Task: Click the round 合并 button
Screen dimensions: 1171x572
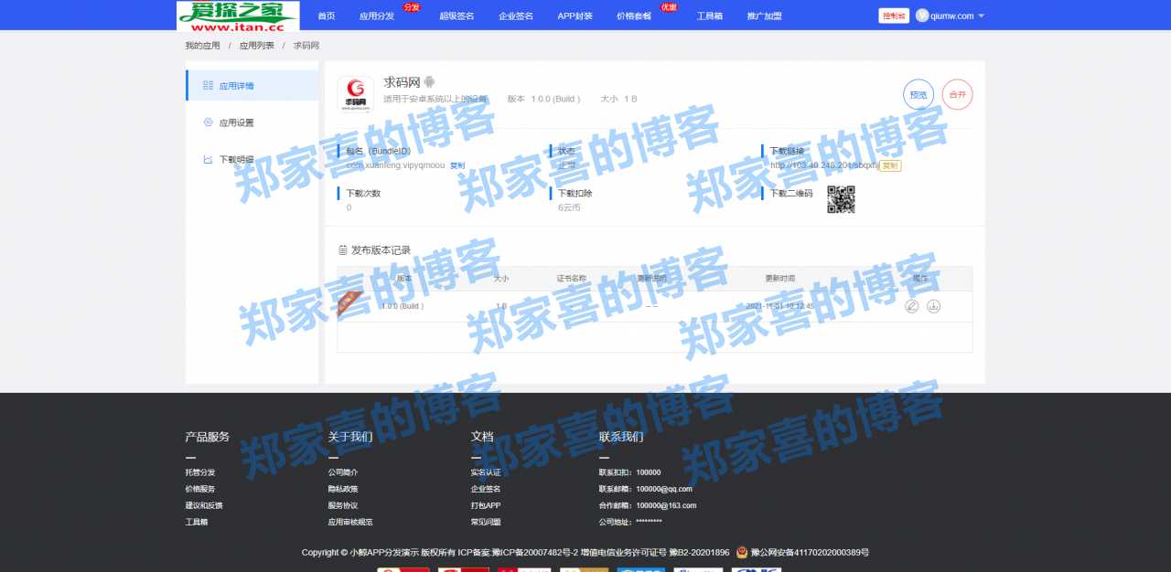Action: click(x=957, y=94)
